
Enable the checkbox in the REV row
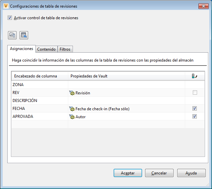(195, 93)
